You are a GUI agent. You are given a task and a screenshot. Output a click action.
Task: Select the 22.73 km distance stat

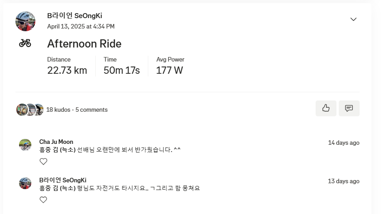pyautogui.click(x=67, y=70)
